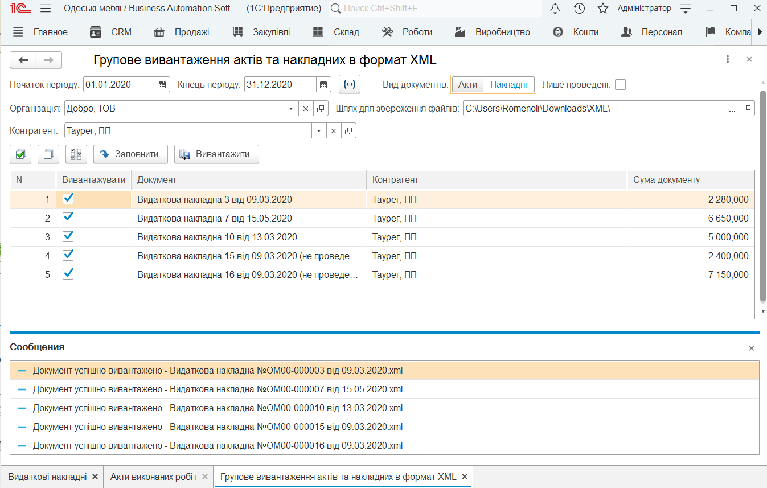Select sum cell 5 000,000

[691, 237]
